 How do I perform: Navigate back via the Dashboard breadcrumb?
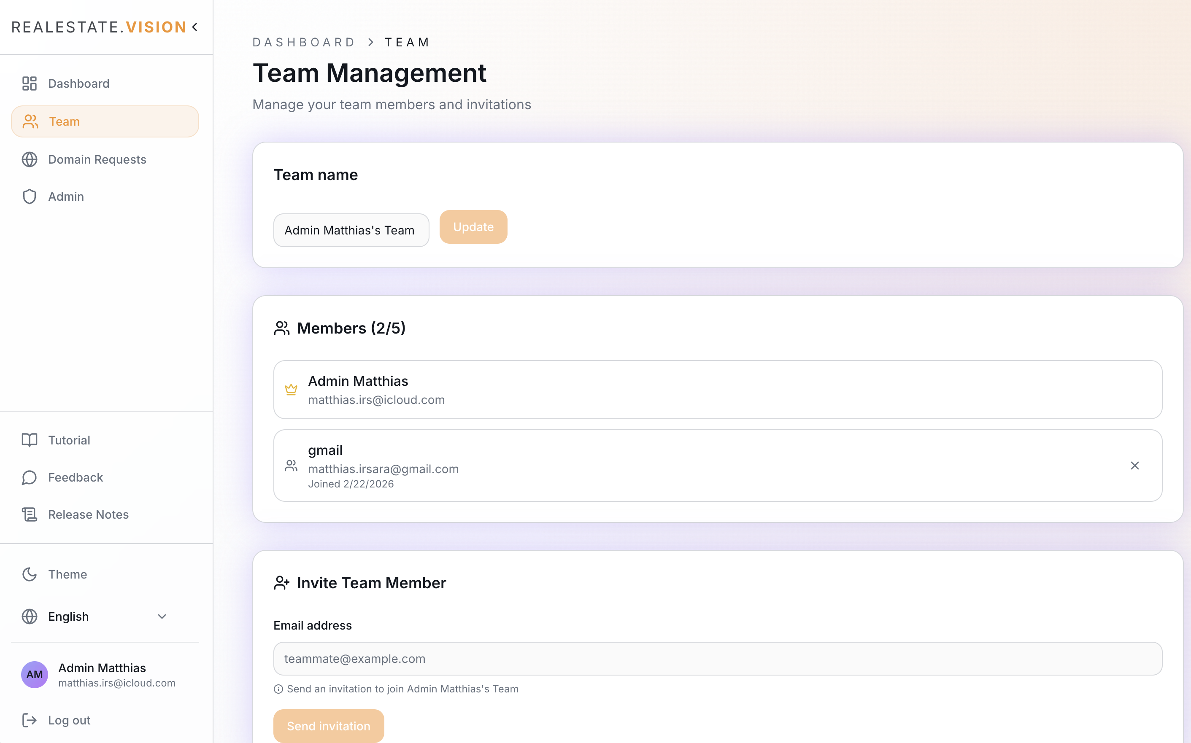point(303,42)
